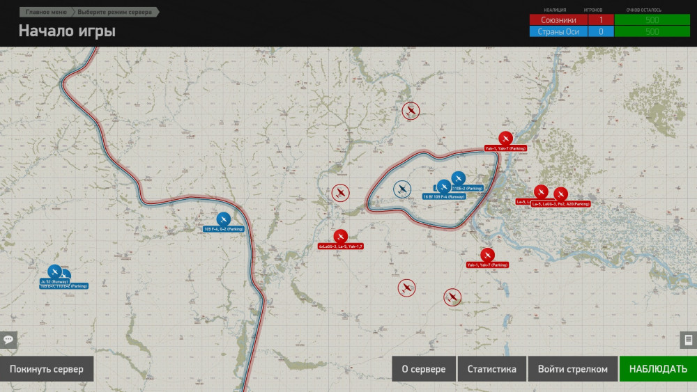This screenshot has width=697, height=392.
Task: Go back to Главное меню breadcrumb
Action: pos(46,12)
